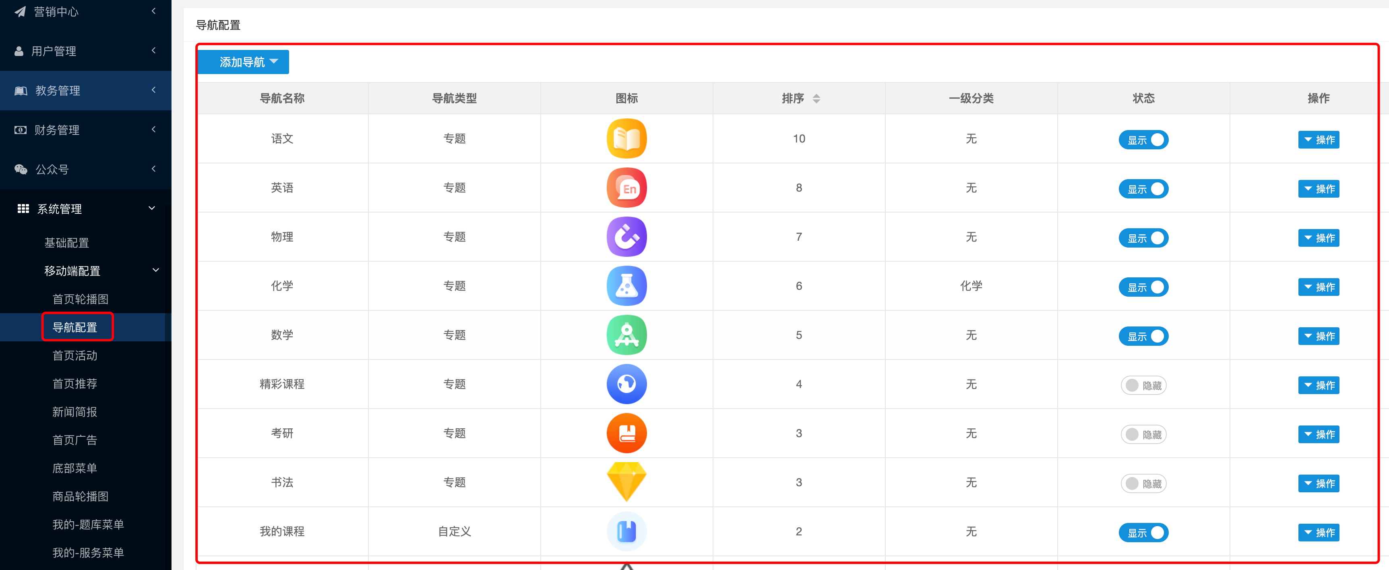Screen dimensions: 1389x570
Task: Click the yellow diamond icon for 书法
Action: coord(626,482)
